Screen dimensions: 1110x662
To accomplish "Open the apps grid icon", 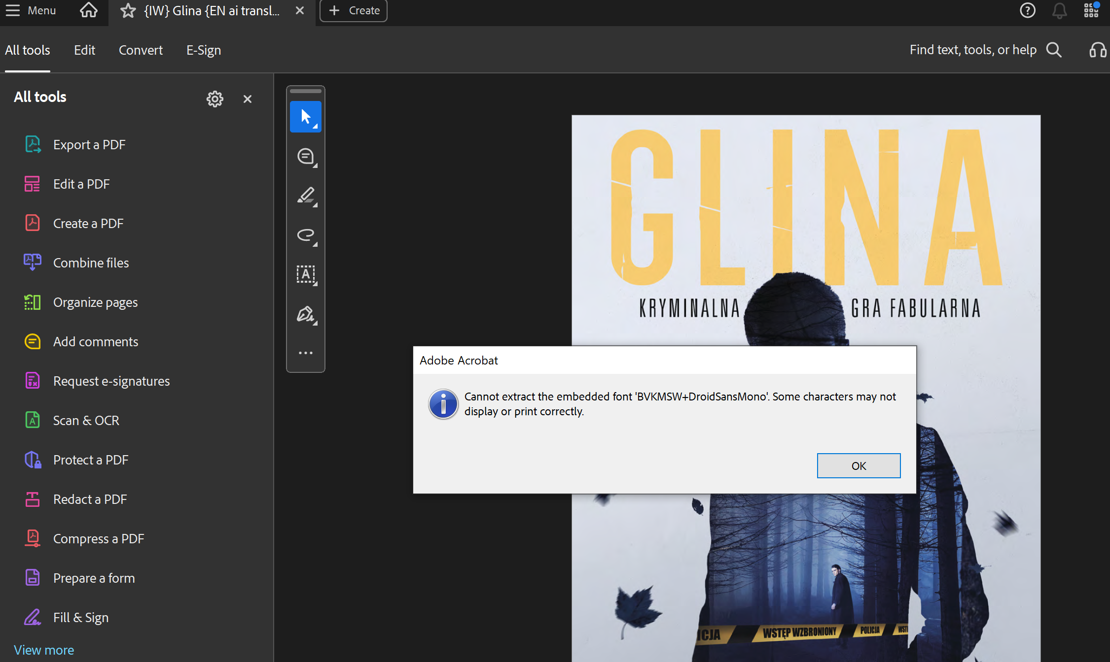I will [1091, 10].
